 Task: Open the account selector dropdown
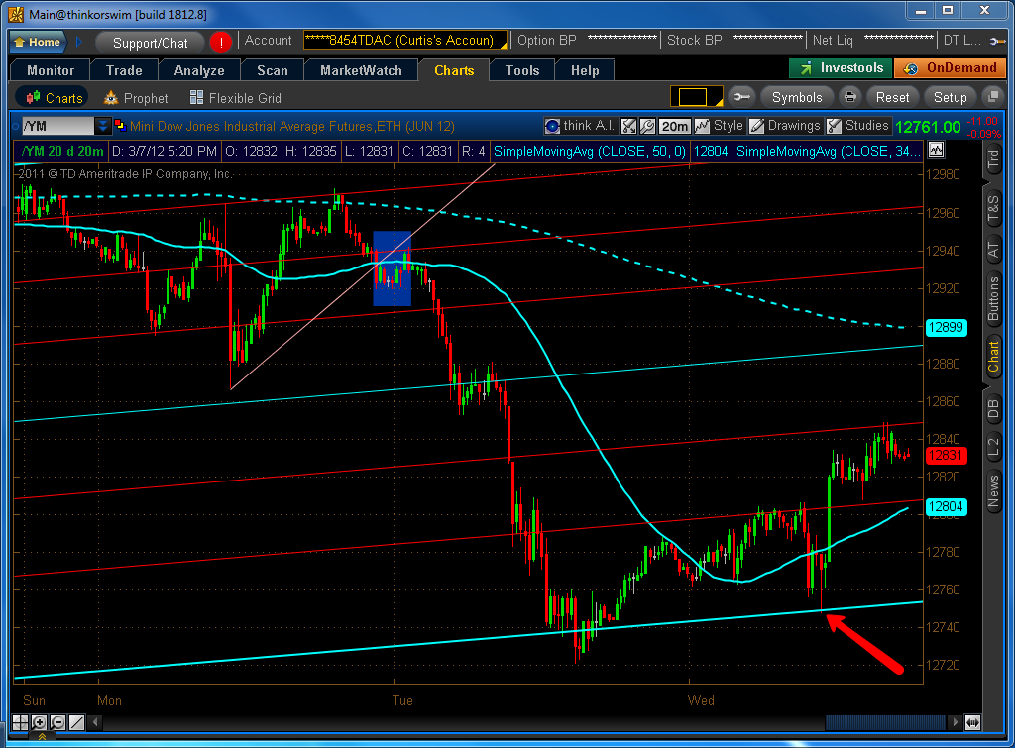(x=405, y=40)
